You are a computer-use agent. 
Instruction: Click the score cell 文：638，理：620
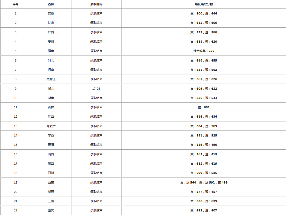click(x=204, y=42)
